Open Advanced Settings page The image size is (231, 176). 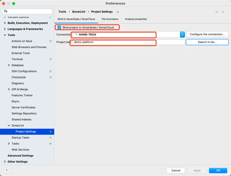point(20,156)
